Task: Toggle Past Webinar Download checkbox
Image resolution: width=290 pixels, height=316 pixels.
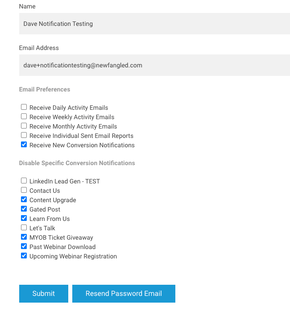Action: pyautogui.click(x=24, y=246)
